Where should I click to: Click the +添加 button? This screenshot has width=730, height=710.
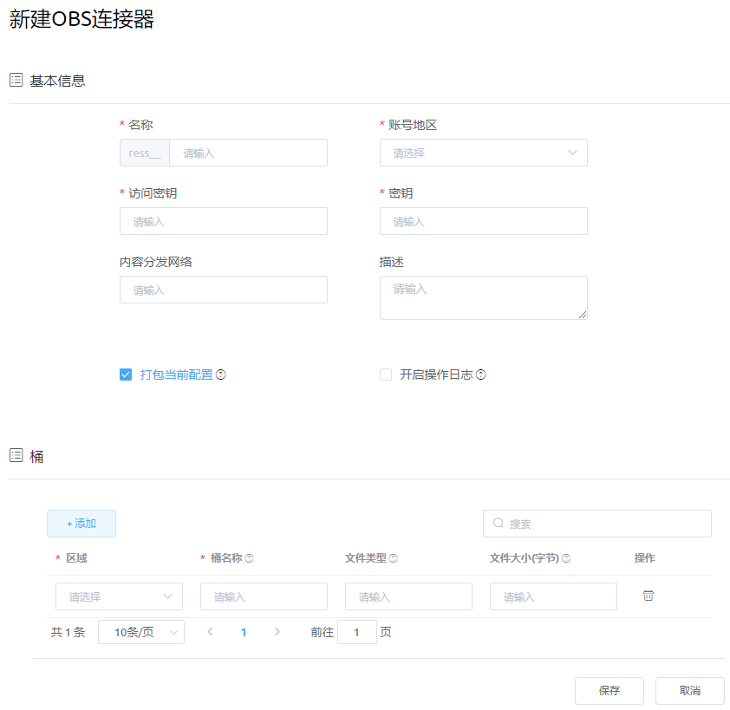pos(81,524)
